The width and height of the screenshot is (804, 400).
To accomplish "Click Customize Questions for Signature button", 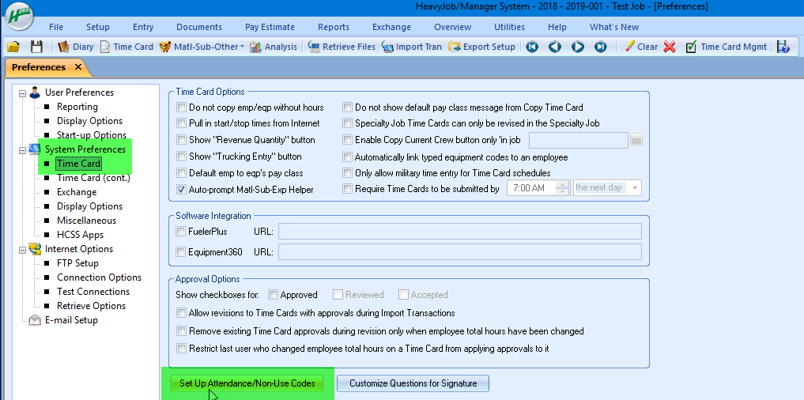I will click(x=413, y=383).
